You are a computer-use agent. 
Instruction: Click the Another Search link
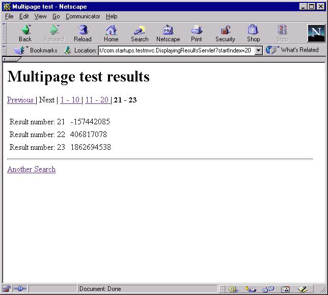point(31,169)
